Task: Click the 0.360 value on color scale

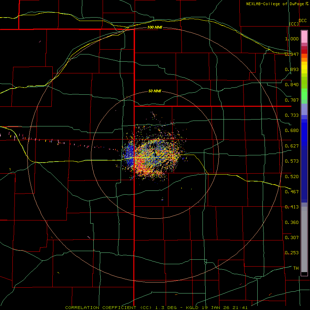Action: click(x=292, y=222)
